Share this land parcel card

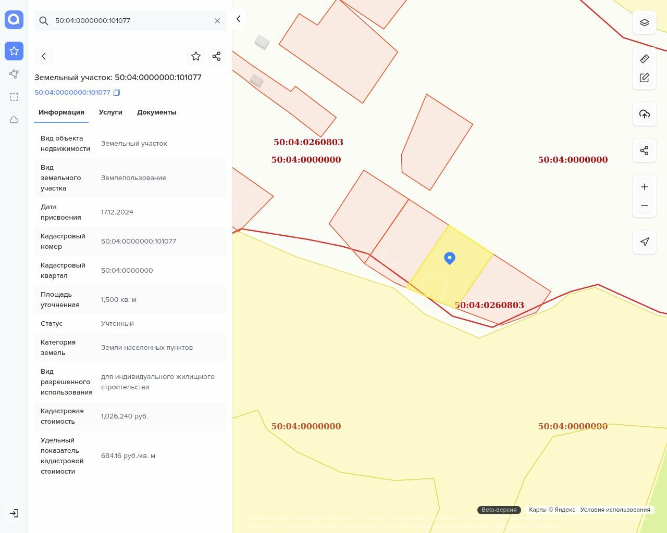pyautogui.click(x=217, y=56)
